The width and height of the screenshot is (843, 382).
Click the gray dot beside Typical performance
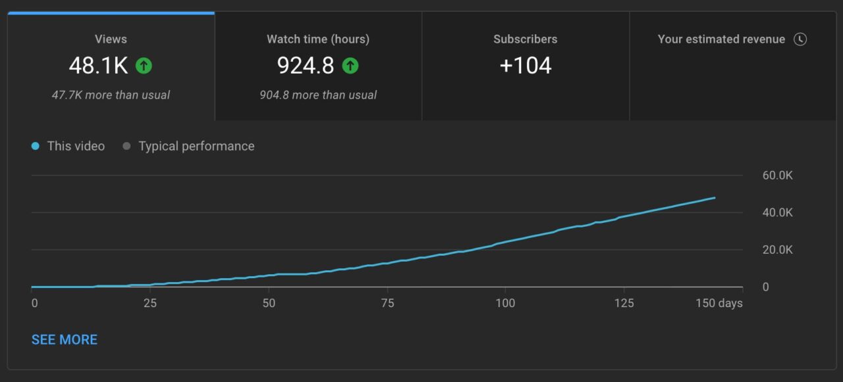pos(126,146)
